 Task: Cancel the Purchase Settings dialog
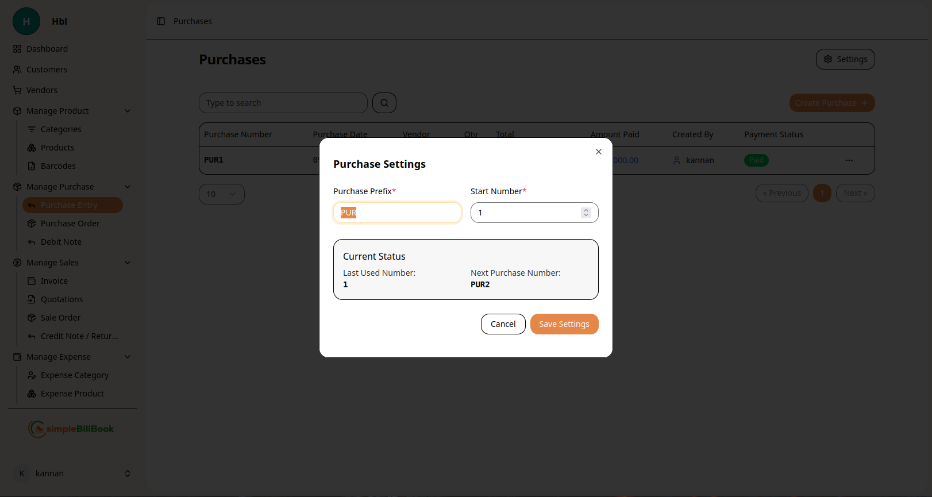point(503,324)
